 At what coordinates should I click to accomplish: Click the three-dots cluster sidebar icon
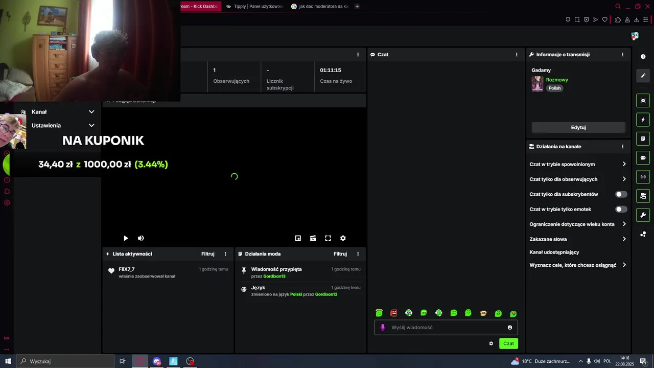(643, 234)
